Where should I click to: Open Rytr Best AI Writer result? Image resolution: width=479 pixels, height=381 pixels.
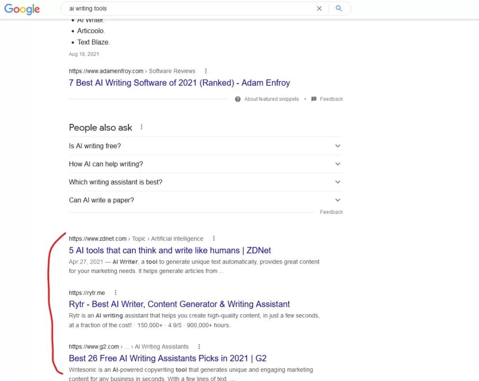179,304
